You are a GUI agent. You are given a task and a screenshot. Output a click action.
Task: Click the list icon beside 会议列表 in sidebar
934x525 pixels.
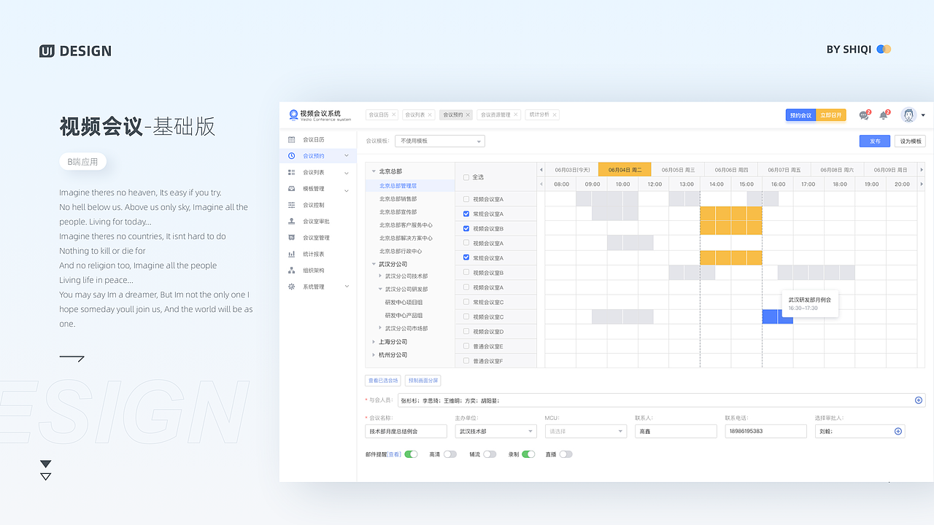(x=292, y=172)
